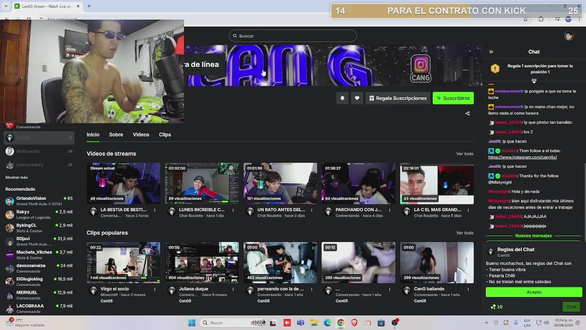Viewport: 586px width, 330px height.
Task: Show hidden system tray icons chevron
Action: tap(488, 323)
